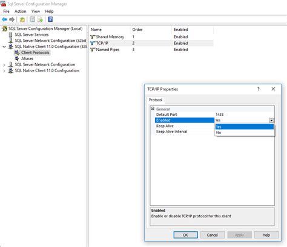The image size is (287, 247).
Task: Expand lower SQL Native Client 11.0 Configuration node
Action: 4,71
